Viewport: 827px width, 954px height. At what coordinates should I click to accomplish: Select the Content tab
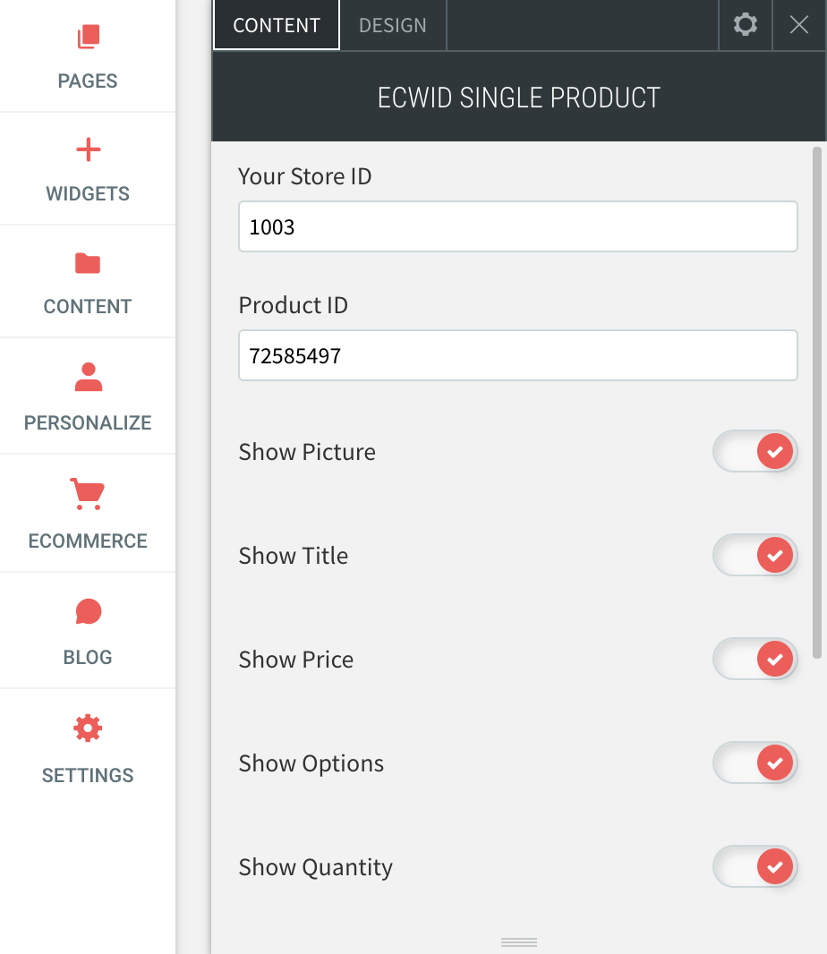[276, 25]
